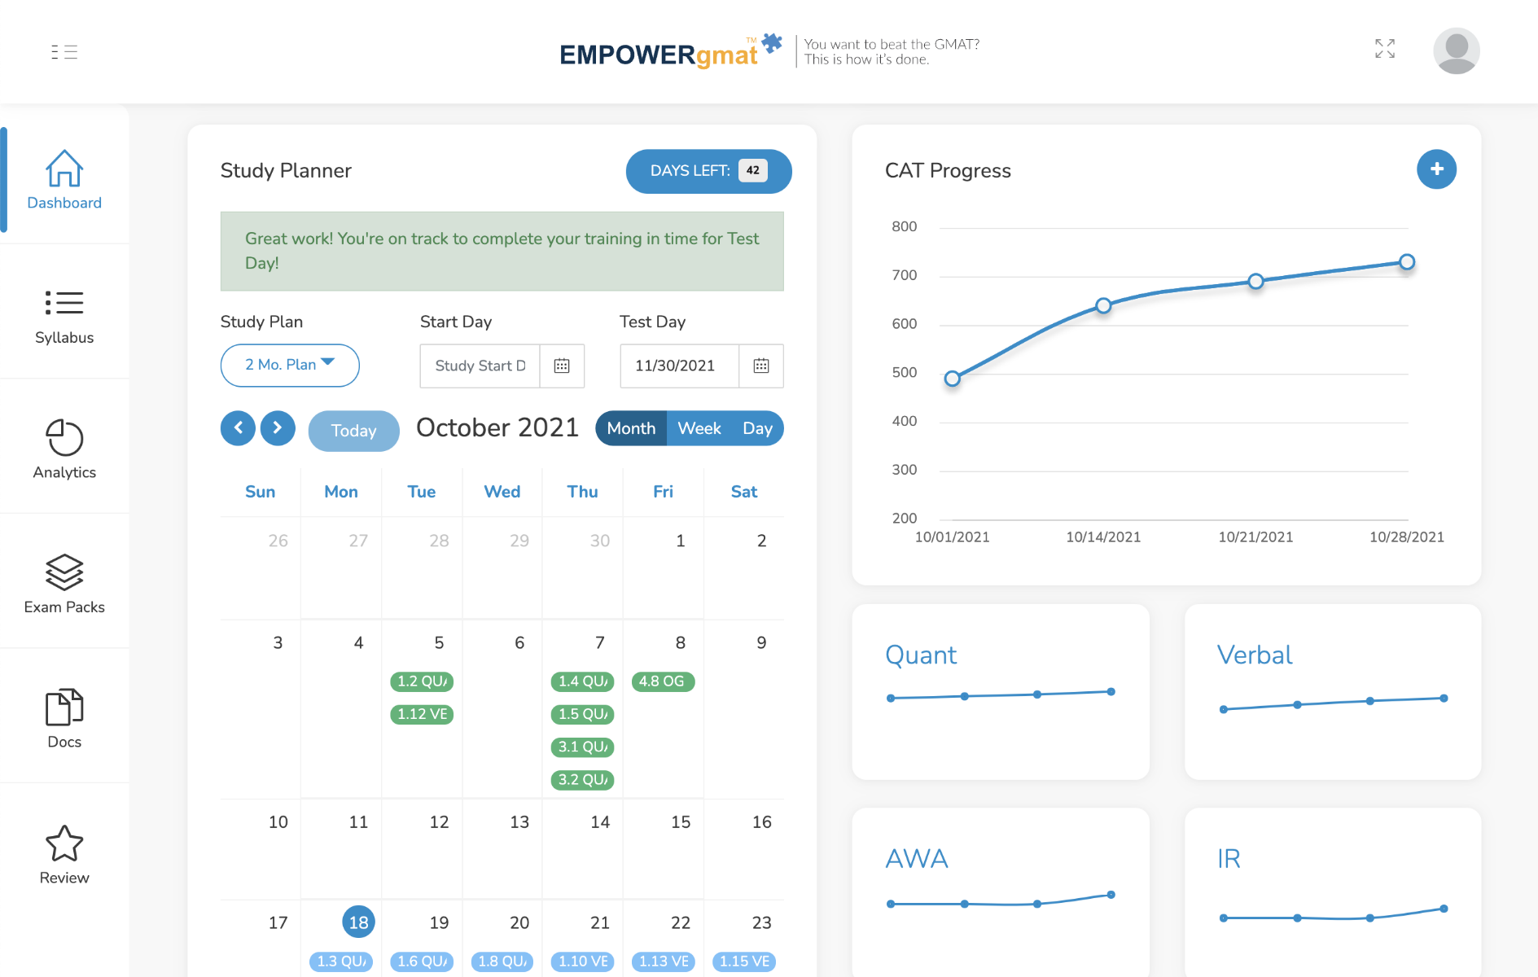Add a CAT score with plus button
The width and height of the screenshot is (1538, 977).
[x=1436, y=169]
